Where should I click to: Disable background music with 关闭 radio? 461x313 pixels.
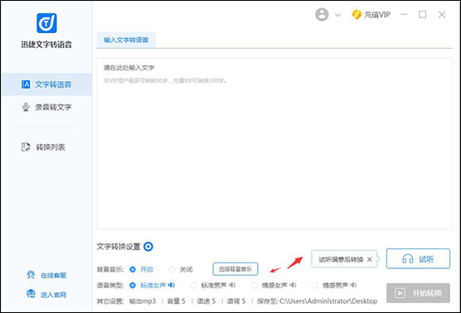[x=172, y=269]
